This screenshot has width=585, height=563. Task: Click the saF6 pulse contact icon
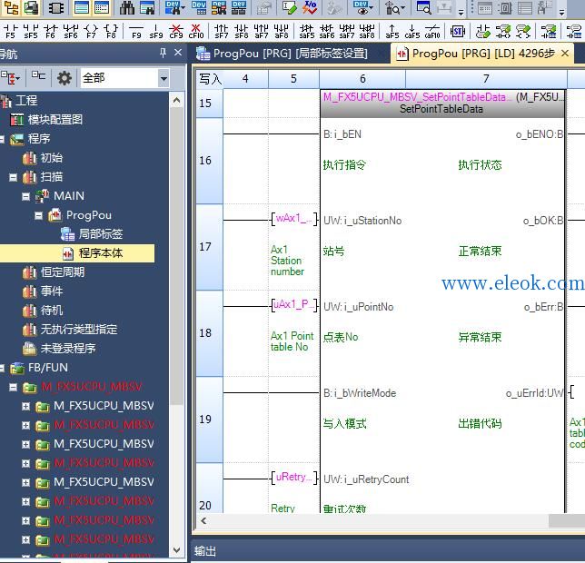[x=326, y=31]
